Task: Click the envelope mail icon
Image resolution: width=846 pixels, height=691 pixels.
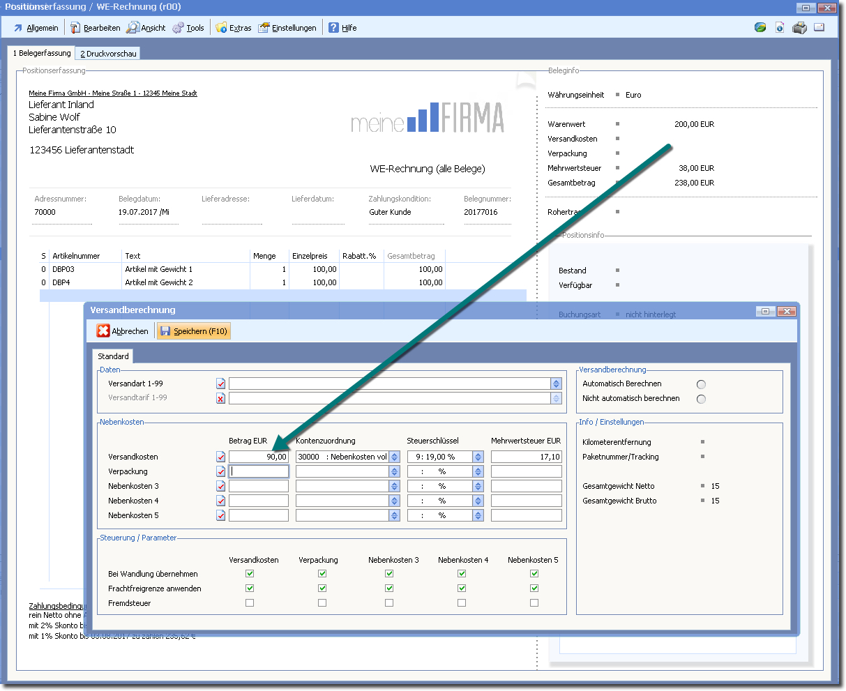Action: (819, 28)
